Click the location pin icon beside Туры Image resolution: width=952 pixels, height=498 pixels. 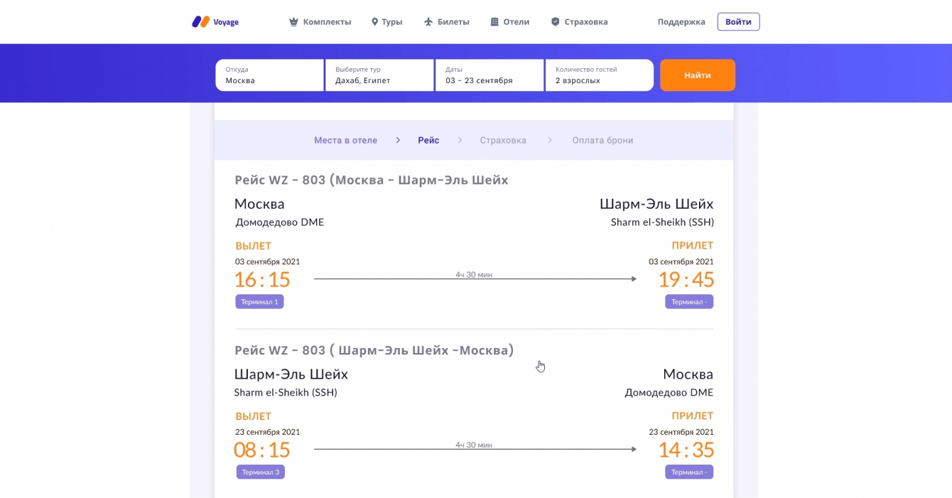374,22
